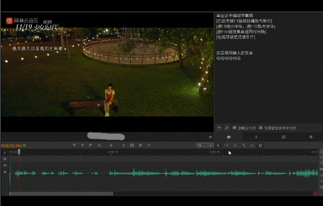Click the pencil edit icon in text panel
This screenshot has height=206, width=323.
click(x=226, y=128)
